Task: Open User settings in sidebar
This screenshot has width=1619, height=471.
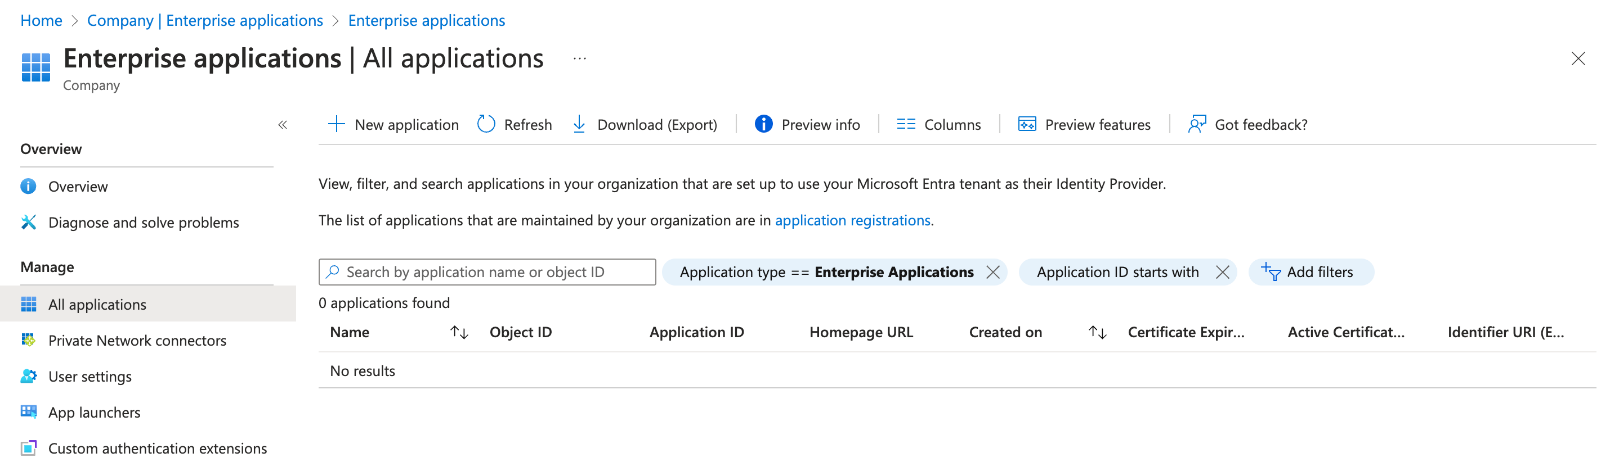Action: (90, 377)
